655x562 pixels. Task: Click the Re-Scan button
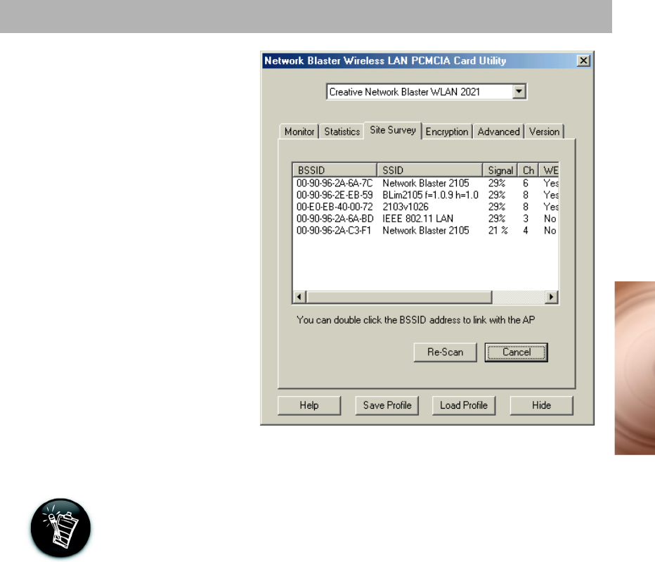tap(445, 352)
